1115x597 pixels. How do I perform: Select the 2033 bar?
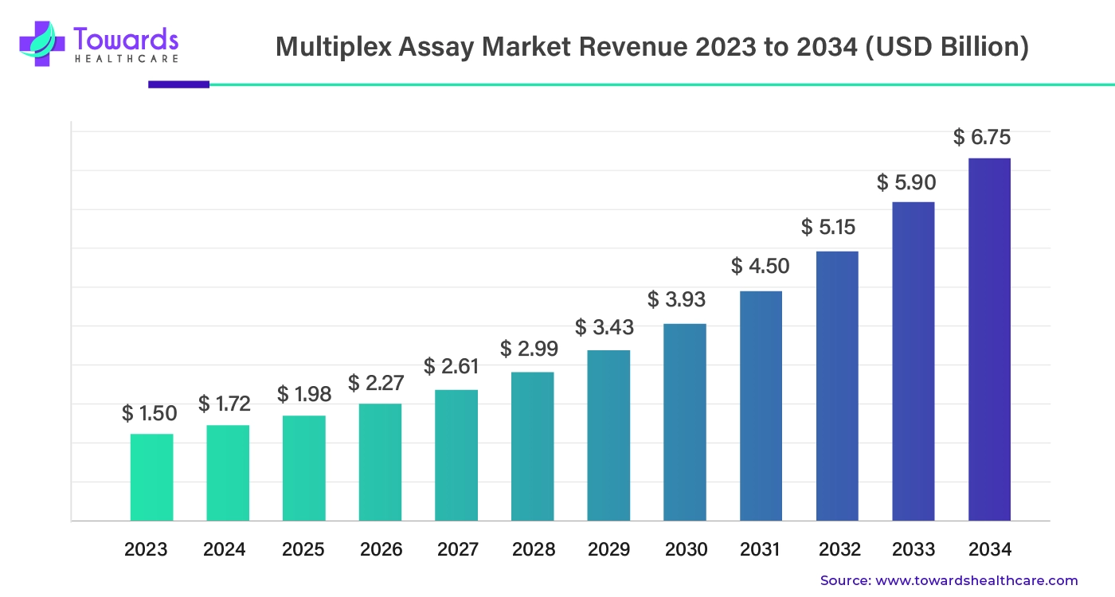pyautogui.click(x=914, y=361)
